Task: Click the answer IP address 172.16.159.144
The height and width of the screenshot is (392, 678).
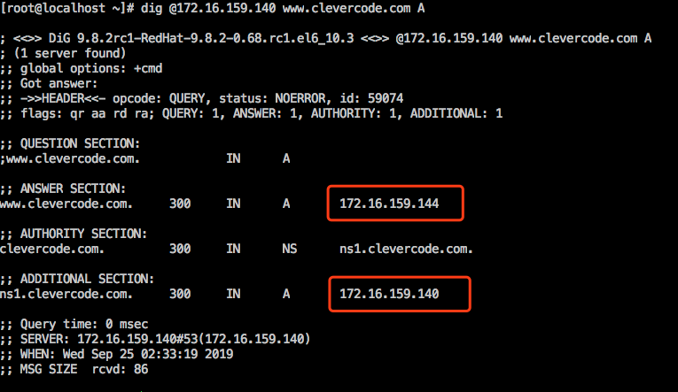Action: pos(389,204)
